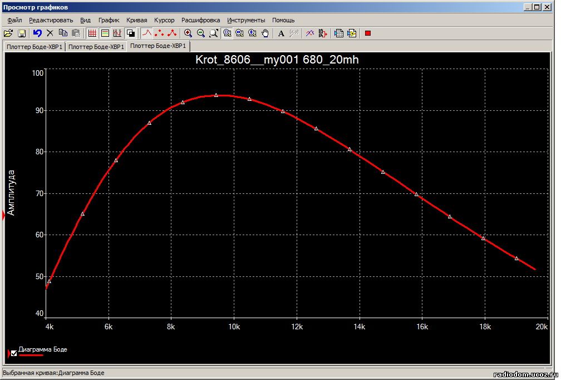Screen dimensions: 561x380
Task: Click the active rightmost Плоттер Боде-ХВР1 tab
Action: [x=158, y=46]
